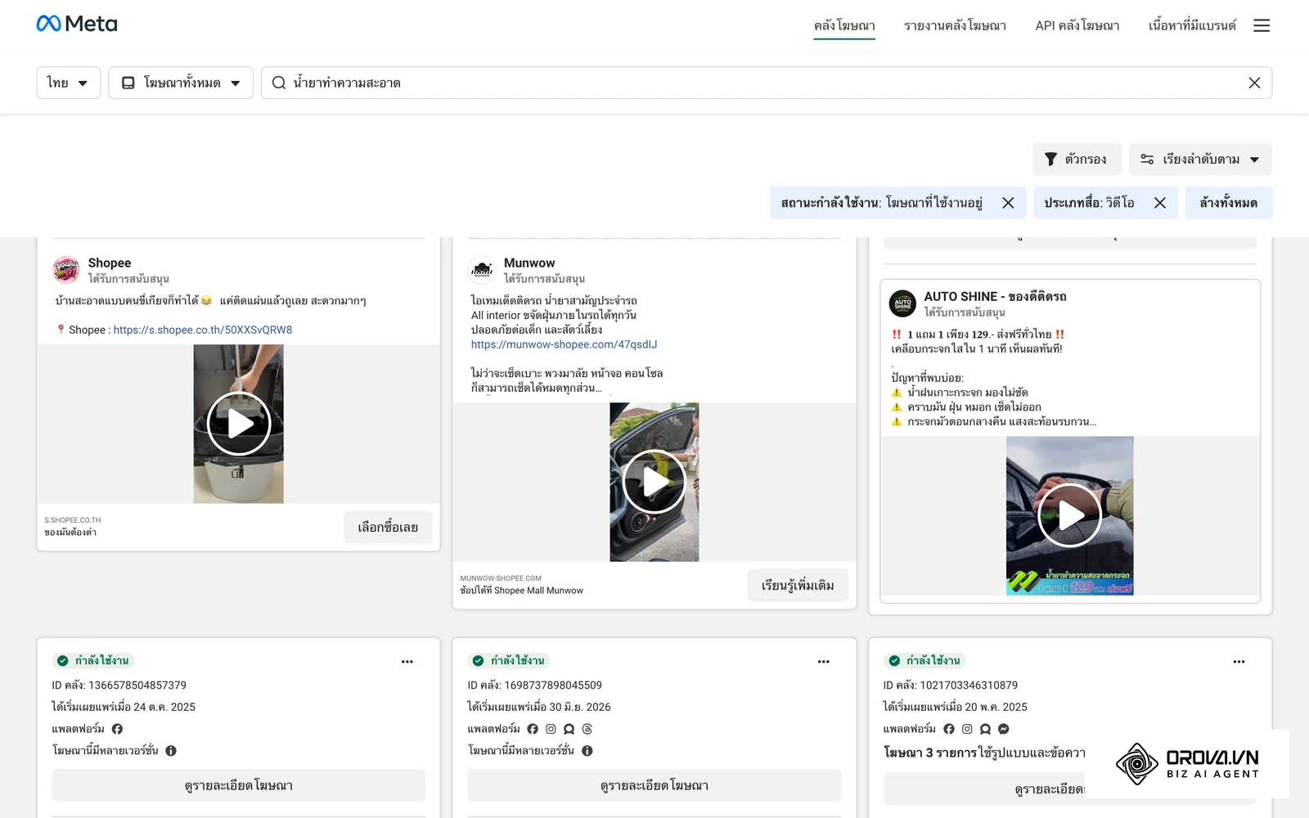Click เรียนรู้เพิ่มเติม on Munwow ad
The height and width of the screenshot is (818, 1309).
point(798,586)
